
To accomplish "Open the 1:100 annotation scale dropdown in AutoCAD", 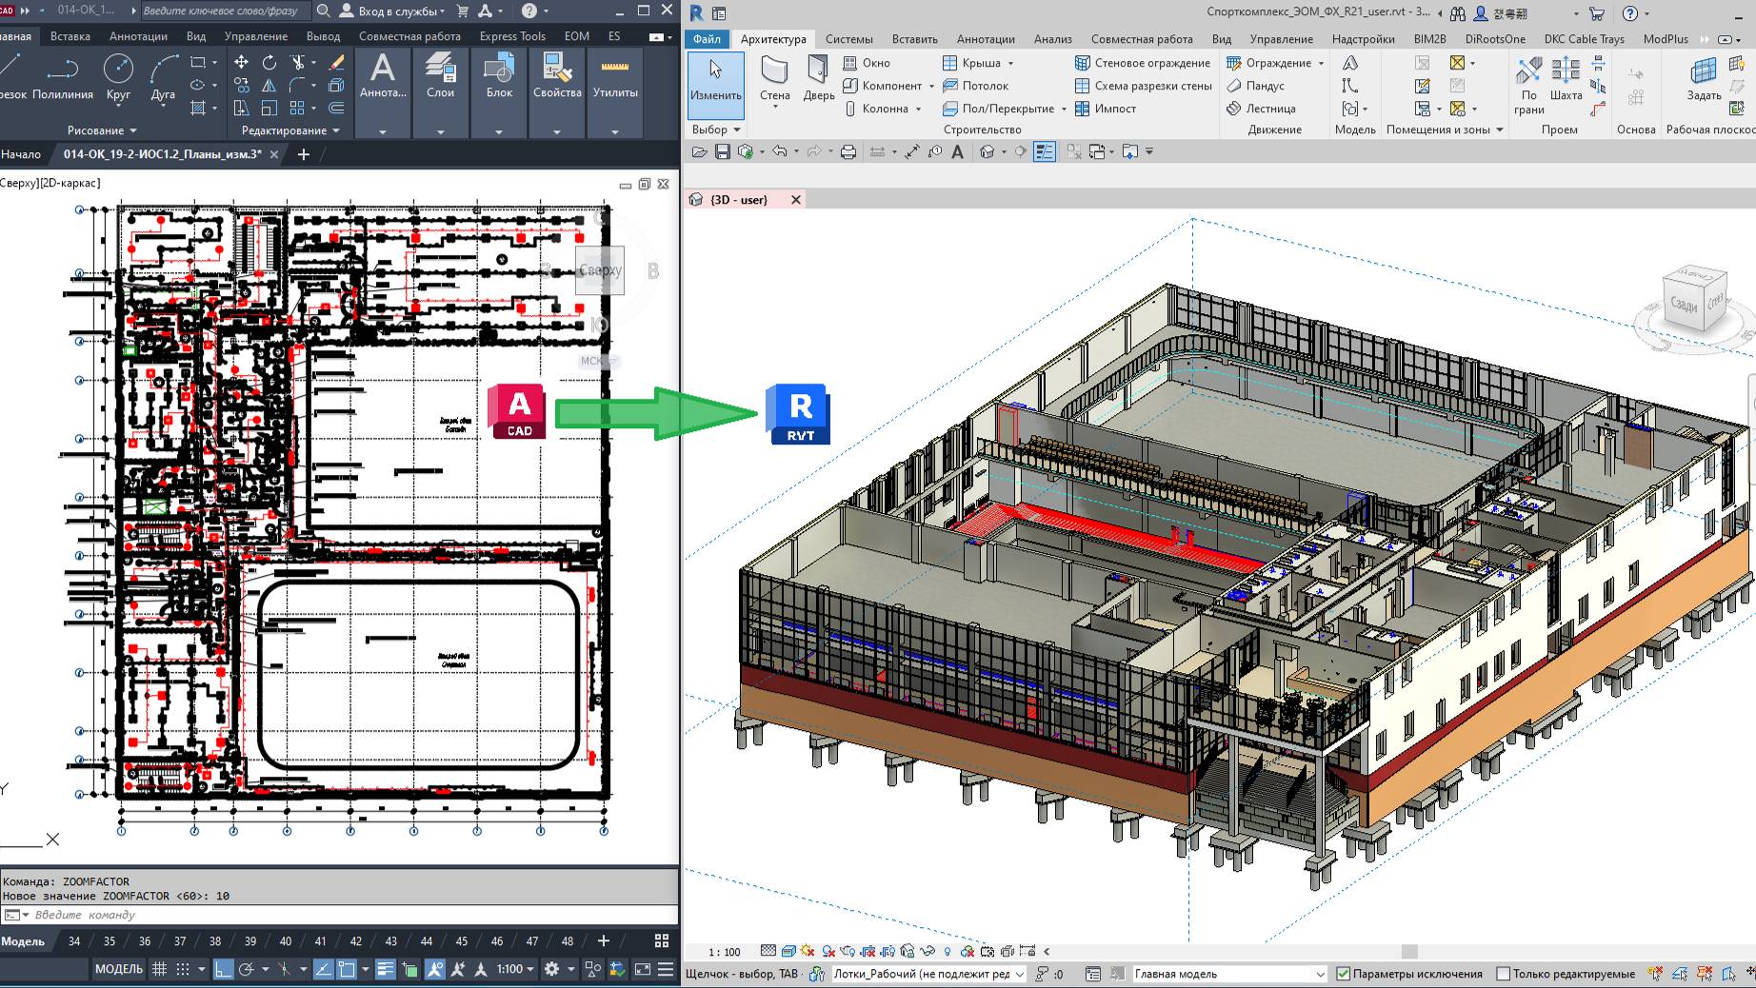I will click(510, 967).
